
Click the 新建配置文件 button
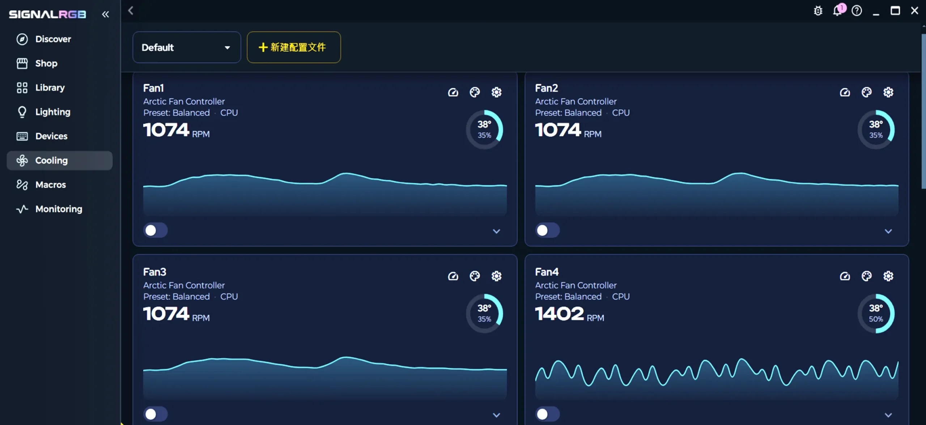pyautogui.click(x=294, y=47)
